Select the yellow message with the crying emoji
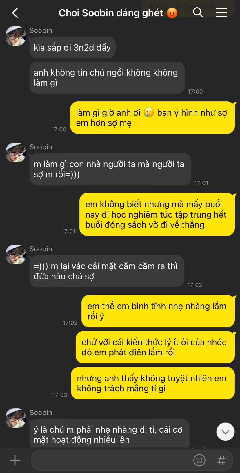 (x=152, y=118)
